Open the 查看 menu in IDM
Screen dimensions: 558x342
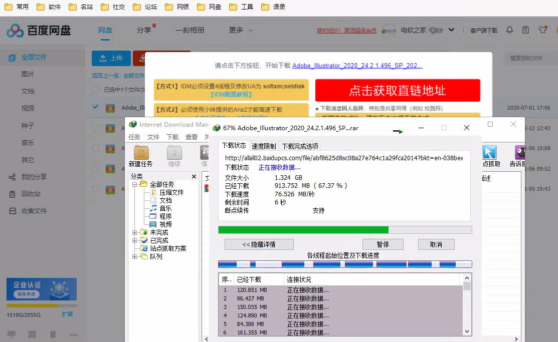[192, 137]
